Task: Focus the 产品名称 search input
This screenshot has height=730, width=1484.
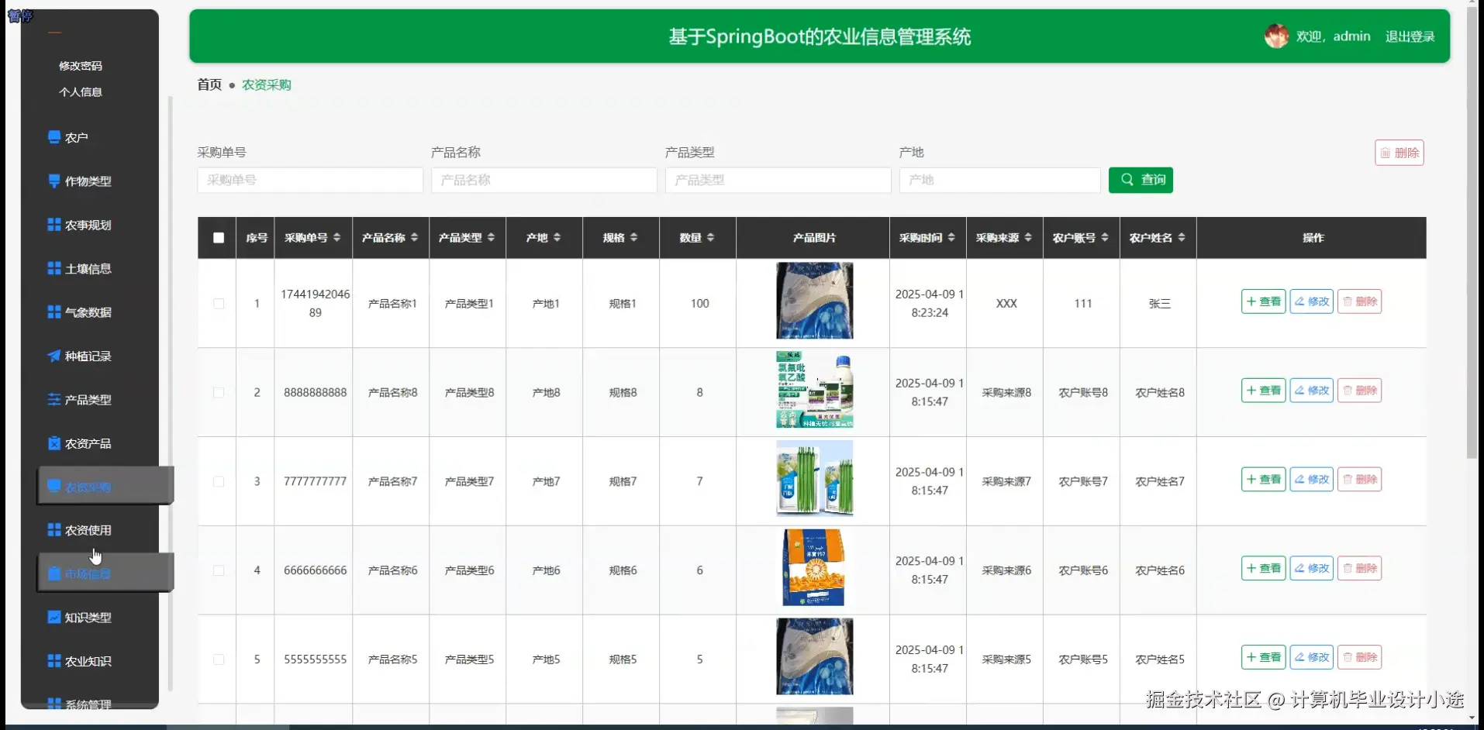Action: 544,180
